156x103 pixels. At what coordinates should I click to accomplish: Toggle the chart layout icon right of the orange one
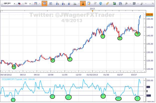point(50,4)
